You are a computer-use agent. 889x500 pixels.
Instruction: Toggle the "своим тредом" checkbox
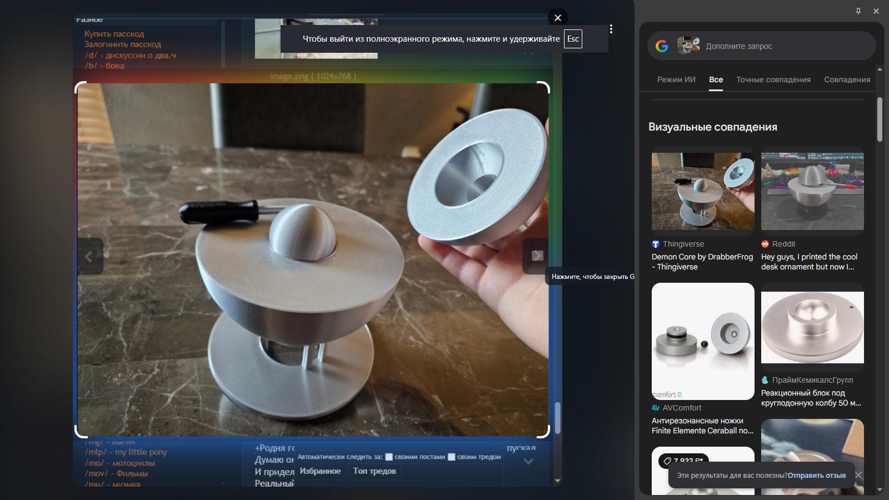point(452,457)
